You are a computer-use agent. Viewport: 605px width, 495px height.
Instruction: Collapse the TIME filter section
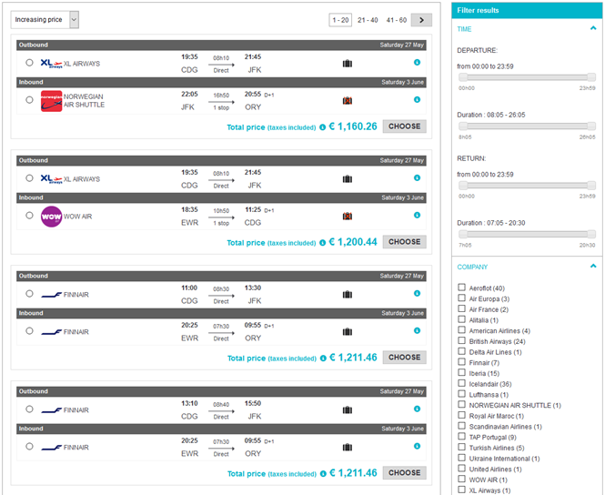pyautogui.click(x=592, y=29)
